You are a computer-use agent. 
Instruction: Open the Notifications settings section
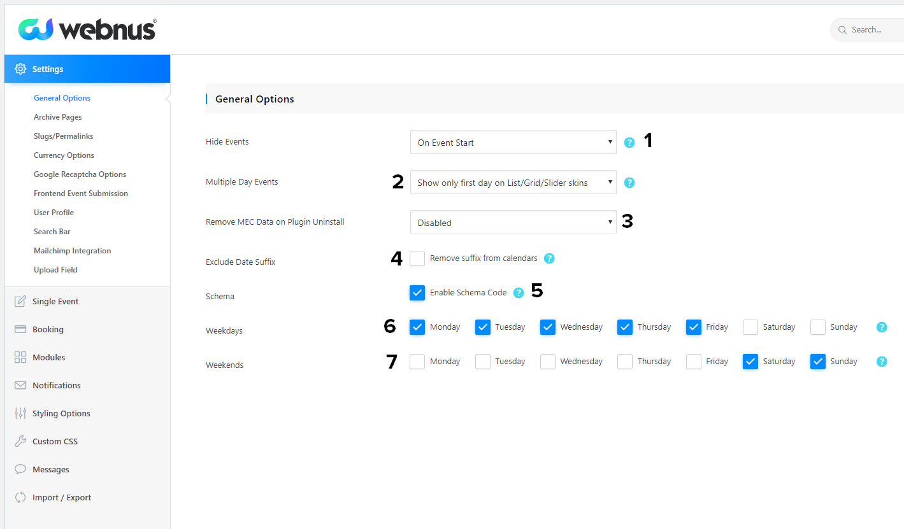pos(87,385)
